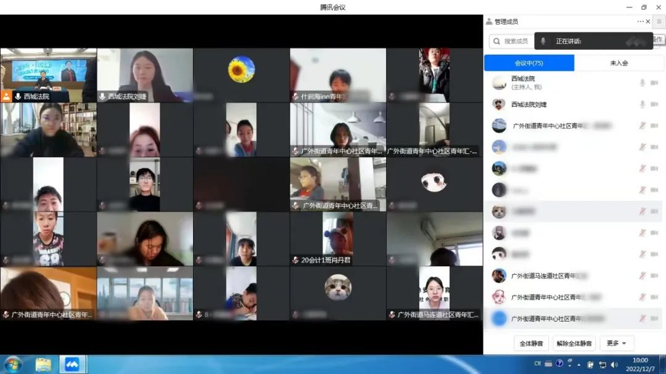Screen dimensions: 666x374
Task: Click microphone icon on 西城法院 video tile
Action: [x=18, y=96]
